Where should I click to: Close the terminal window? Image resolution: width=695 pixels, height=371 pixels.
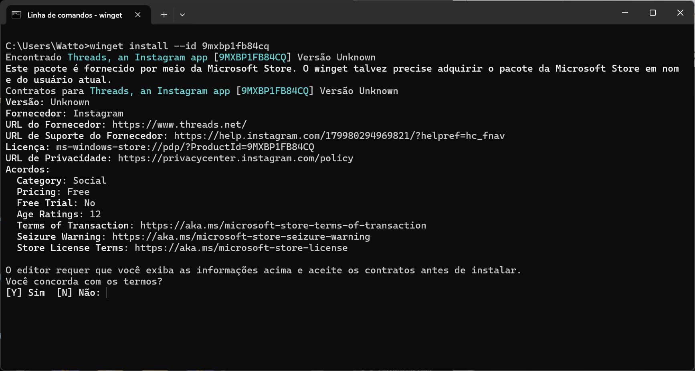[x=680, y=13]
